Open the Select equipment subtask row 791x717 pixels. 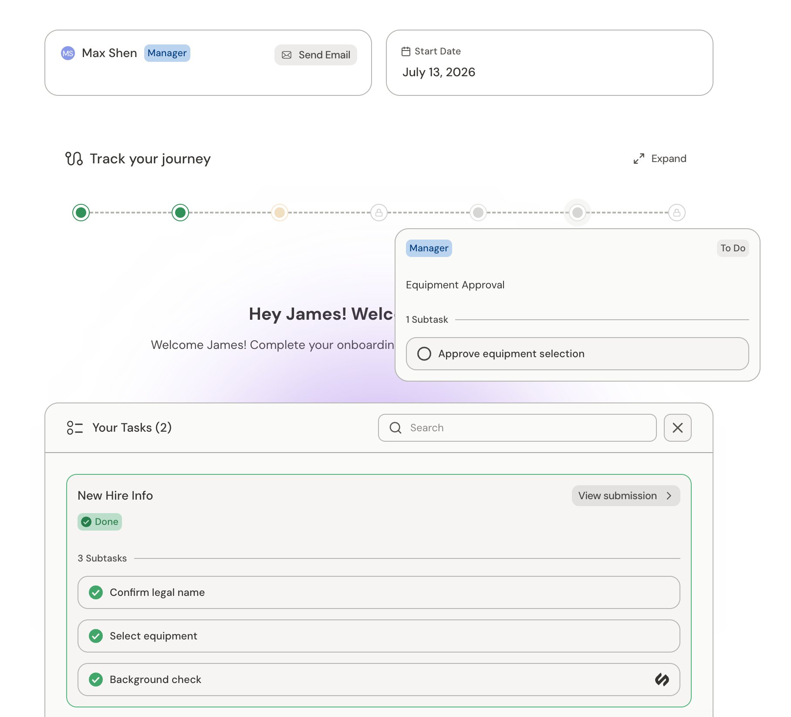coord(379,636)
